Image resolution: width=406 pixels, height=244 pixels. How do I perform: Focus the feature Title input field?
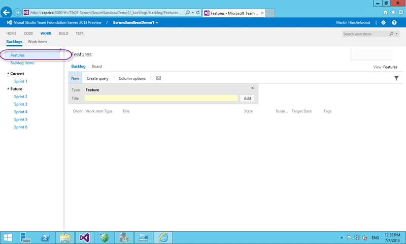[161, 98]
